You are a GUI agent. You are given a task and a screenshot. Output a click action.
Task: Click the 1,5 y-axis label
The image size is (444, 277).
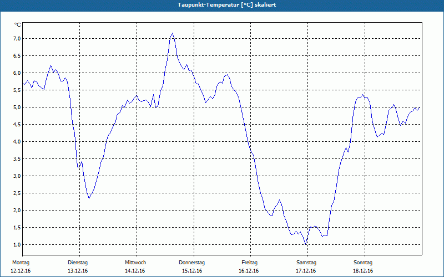[17, 228]
